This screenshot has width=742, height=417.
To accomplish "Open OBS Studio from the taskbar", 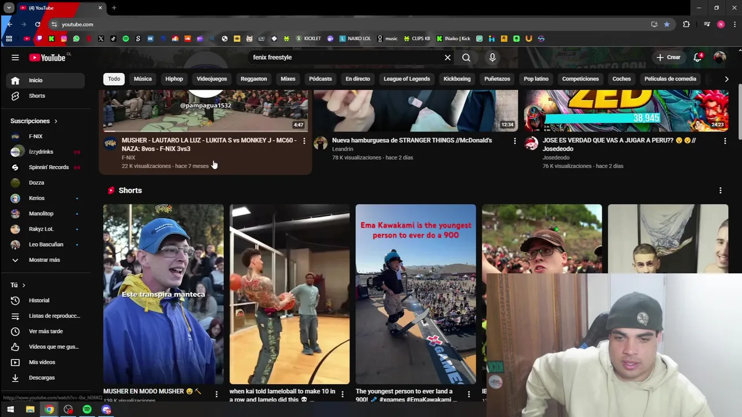I will [x=68, y=409].
